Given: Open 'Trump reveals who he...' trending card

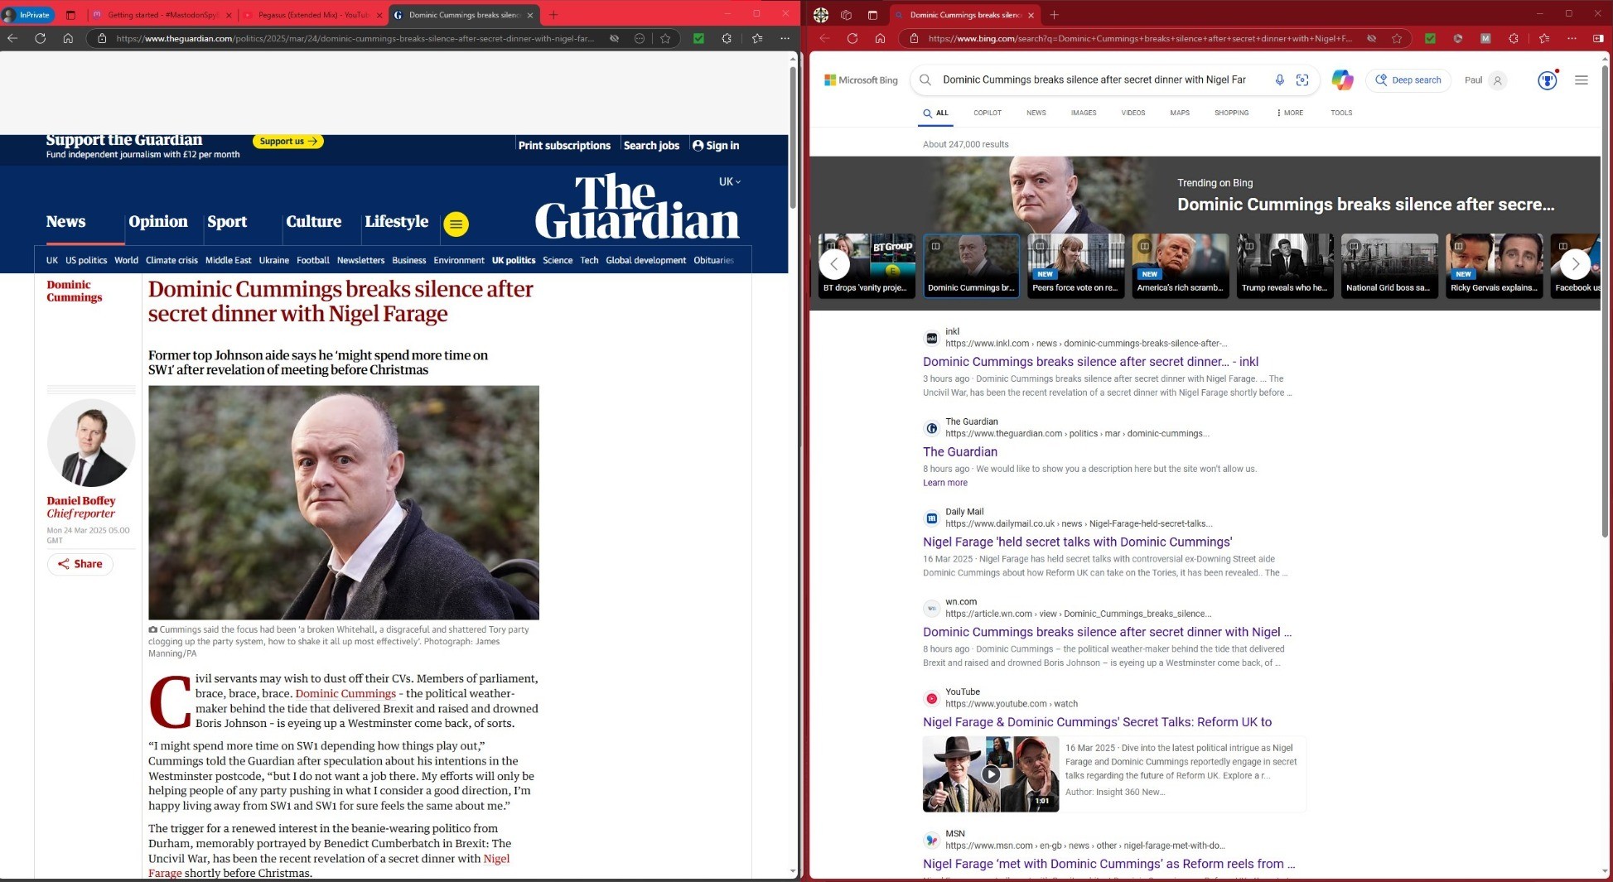Looking at the screenshot, I should (1285, 265).
